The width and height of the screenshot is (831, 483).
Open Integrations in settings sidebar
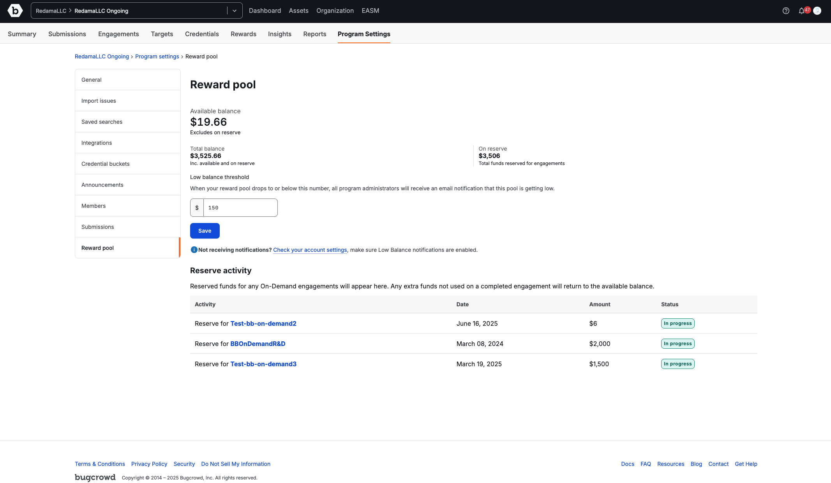tap(128, 143)
